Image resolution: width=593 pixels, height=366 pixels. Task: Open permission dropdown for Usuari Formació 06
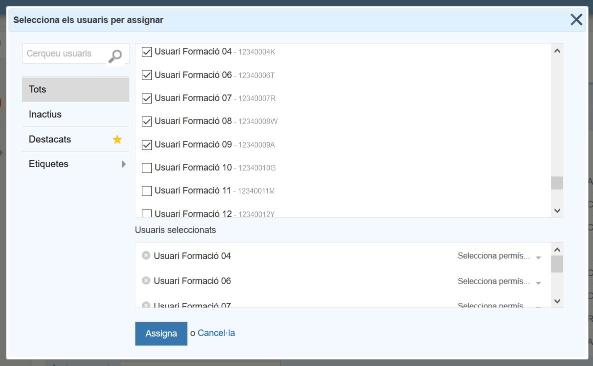click(x=499, y=281)
